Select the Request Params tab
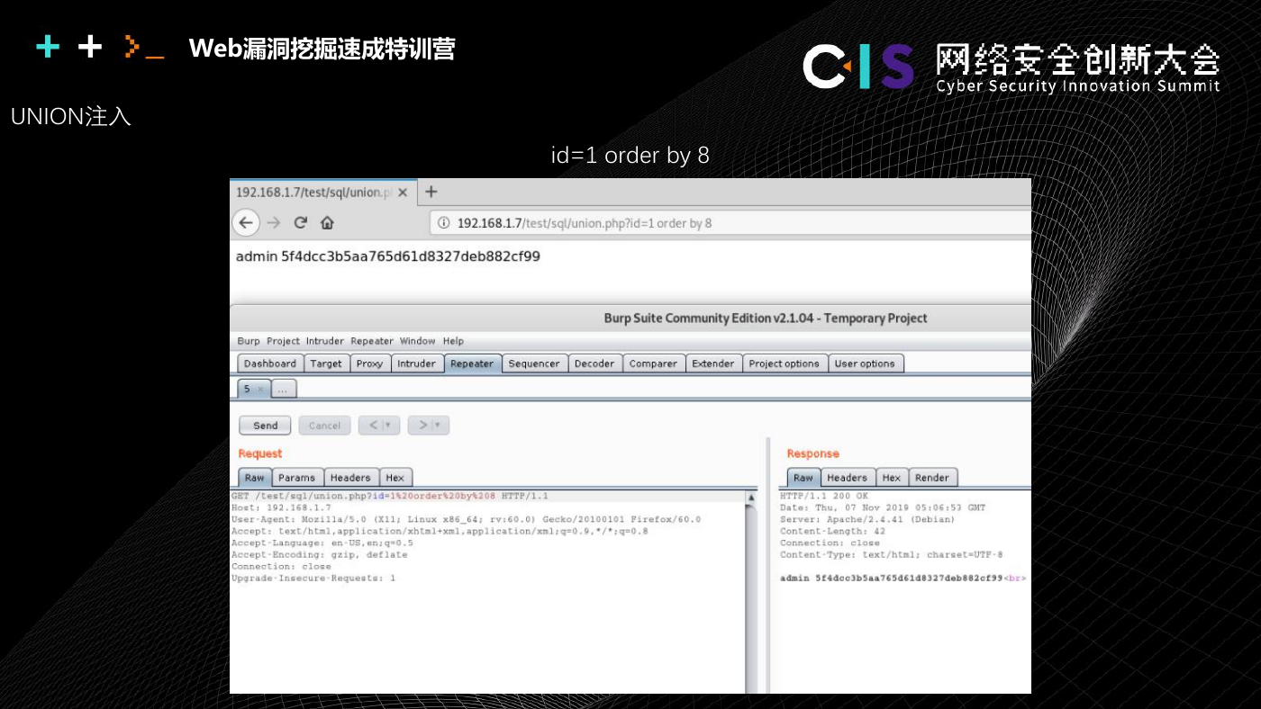The width and height of the screenshot is (1261, 709). pyautogui.click(x=297, y=478)
